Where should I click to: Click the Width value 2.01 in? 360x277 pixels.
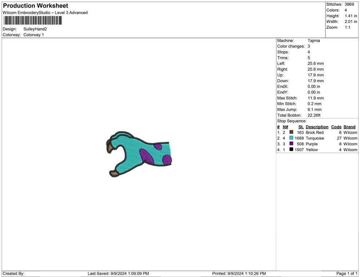point(351,21)
